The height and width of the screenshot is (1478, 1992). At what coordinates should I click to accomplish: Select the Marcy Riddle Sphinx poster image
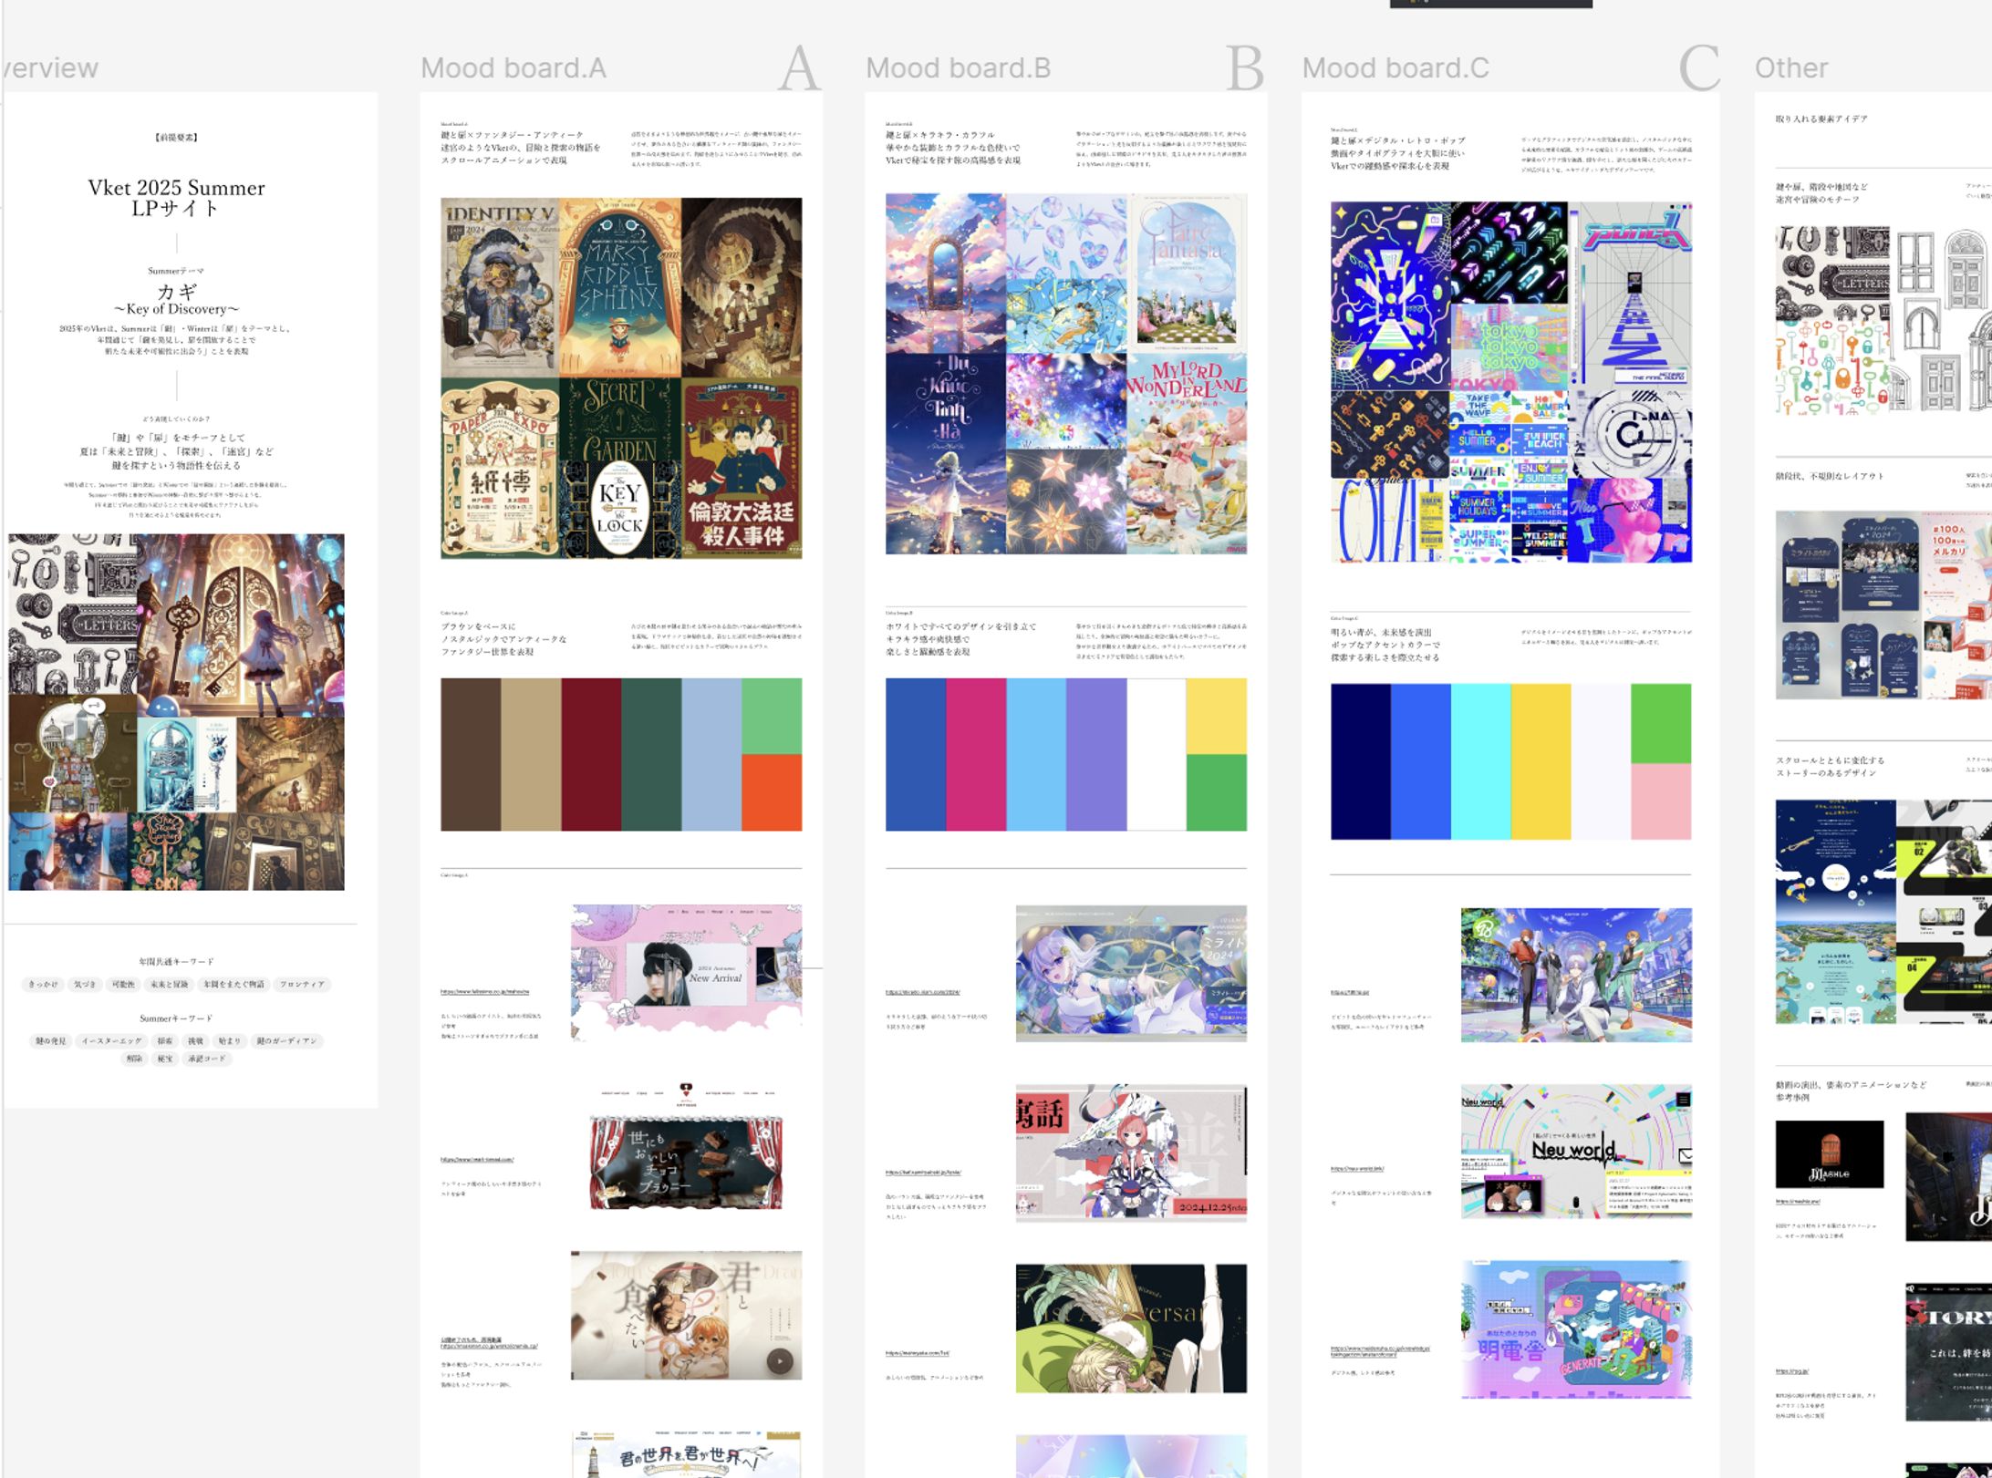(619, 287)
